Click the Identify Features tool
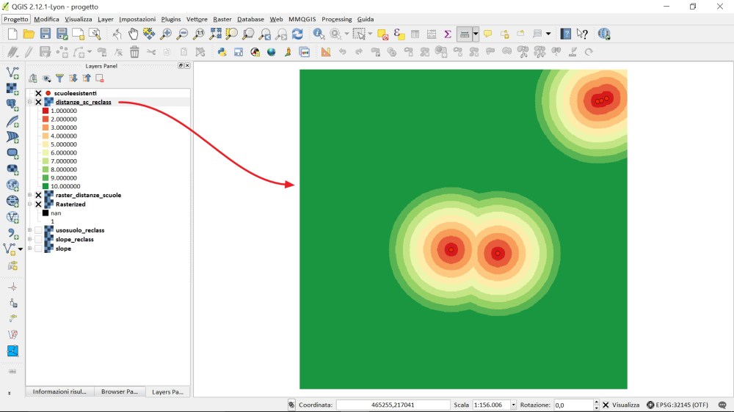Image resolution: width=734 pixels, height=412 pixels. pos(319,34)
